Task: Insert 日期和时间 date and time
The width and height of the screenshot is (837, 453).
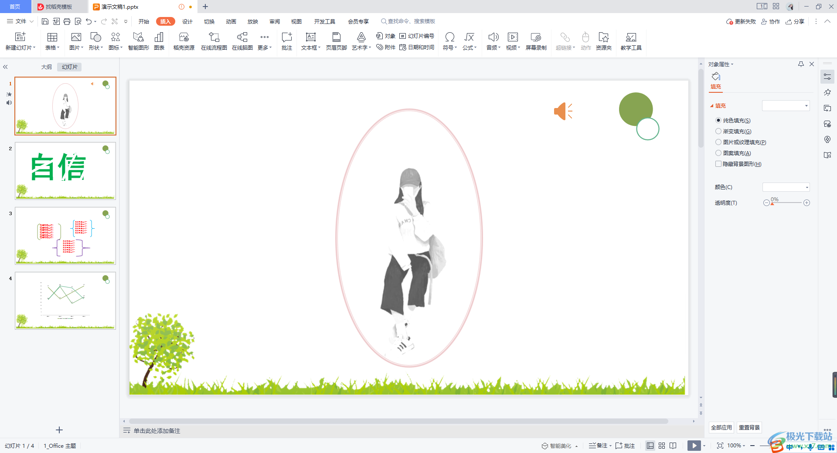Action: [417, 47]
